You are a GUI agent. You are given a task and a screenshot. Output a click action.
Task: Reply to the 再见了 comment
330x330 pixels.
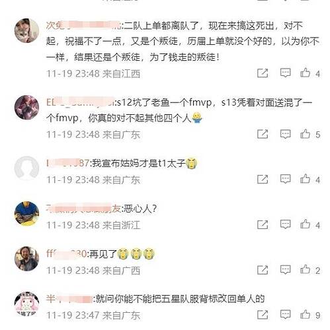(x=285, y=270)
